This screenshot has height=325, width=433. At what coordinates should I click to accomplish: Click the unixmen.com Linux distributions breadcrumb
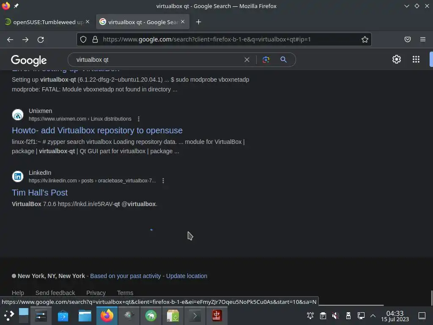click(80, 119)
